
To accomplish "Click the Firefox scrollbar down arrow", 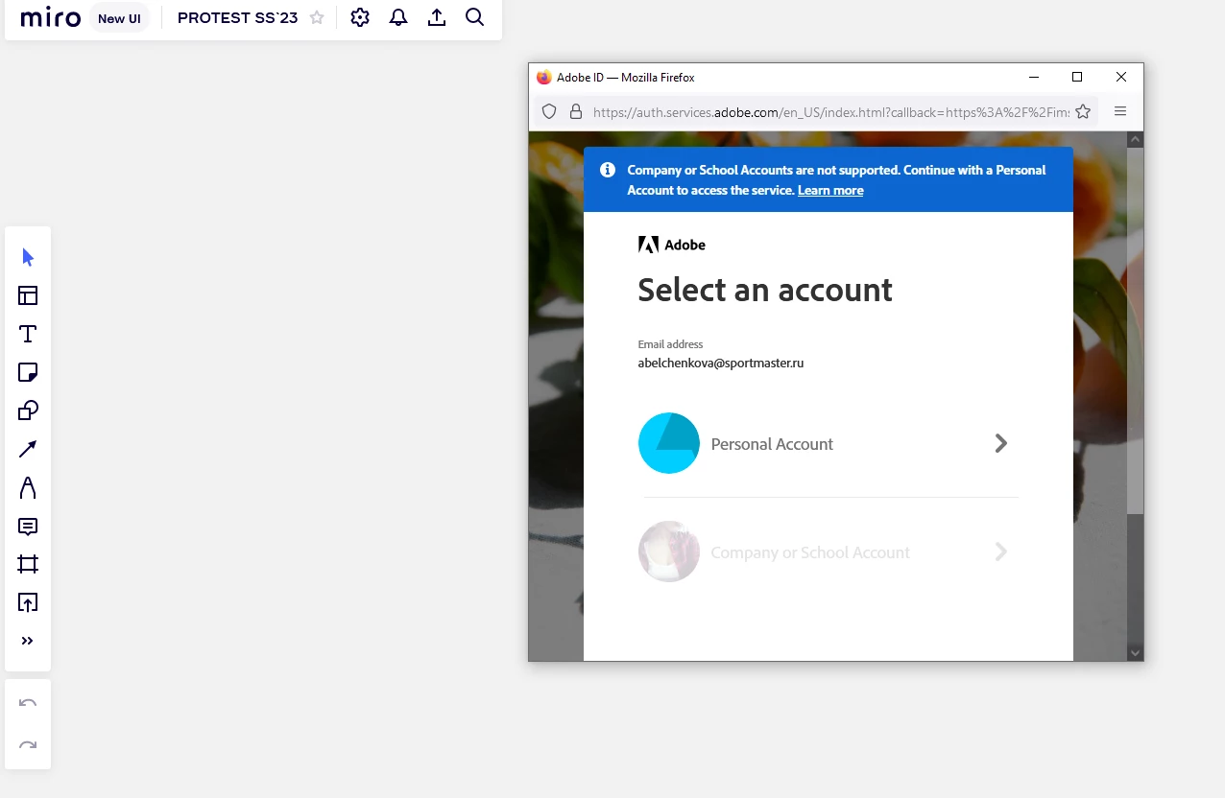I will pyautogui.click(x=1135, y=653).
